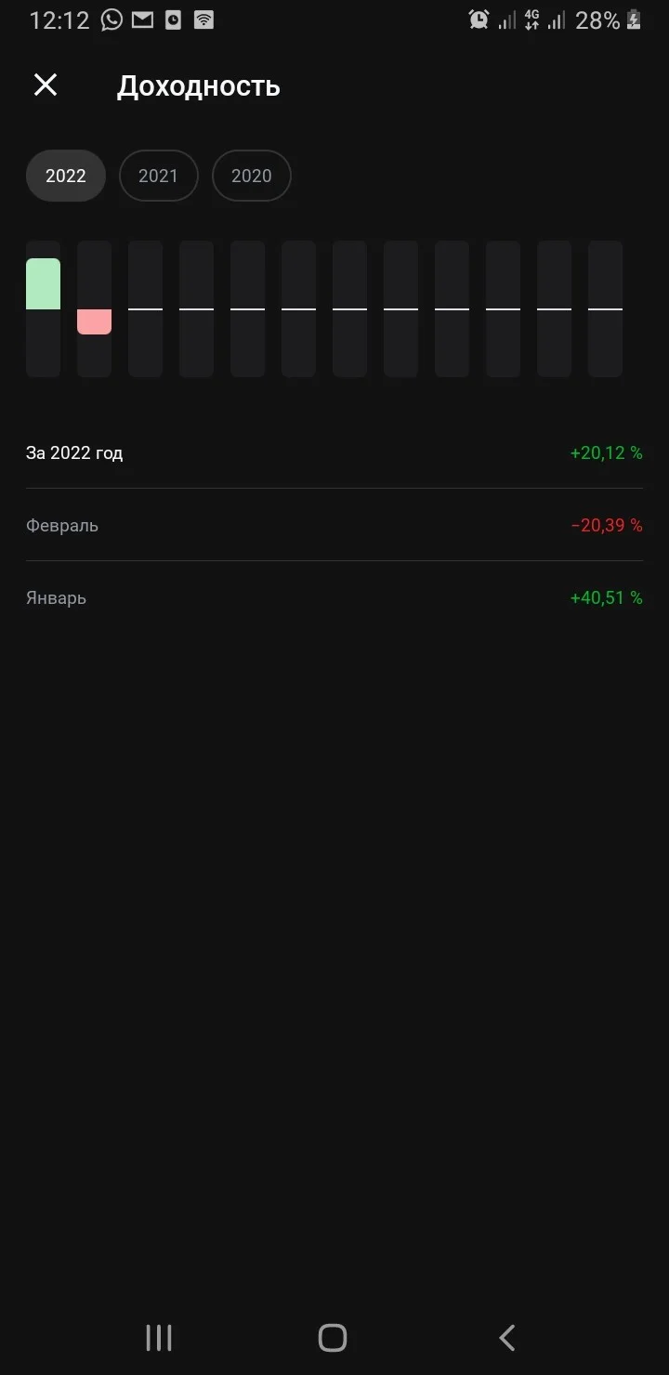Switch to the 2021 year chip
The image size is (669, 1375).
(158, 176)
